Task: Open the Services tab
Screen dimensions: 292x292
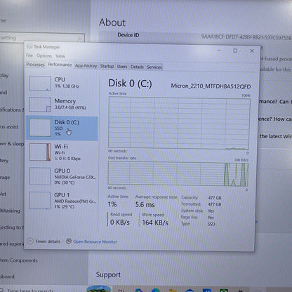Action: coord(154,67)
